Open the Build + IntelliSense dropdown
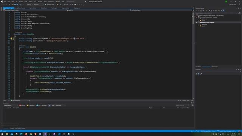242x136 pixels. click(58, 105)
